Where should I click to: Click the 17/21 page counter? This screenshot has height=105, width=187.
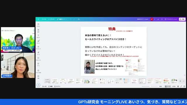point(174,86)
